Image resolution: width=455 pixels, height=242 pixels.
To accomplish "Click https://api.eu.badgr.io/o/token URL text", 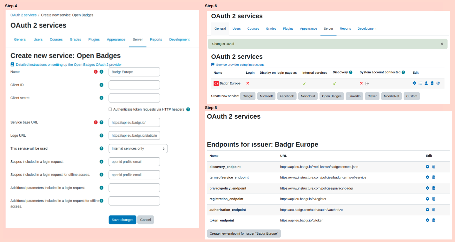I will coord(302,220).
